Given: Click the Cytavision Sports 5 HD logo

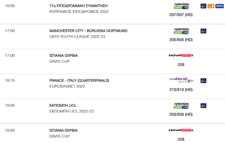Looking at the screenshot, I should click(181, 31).
